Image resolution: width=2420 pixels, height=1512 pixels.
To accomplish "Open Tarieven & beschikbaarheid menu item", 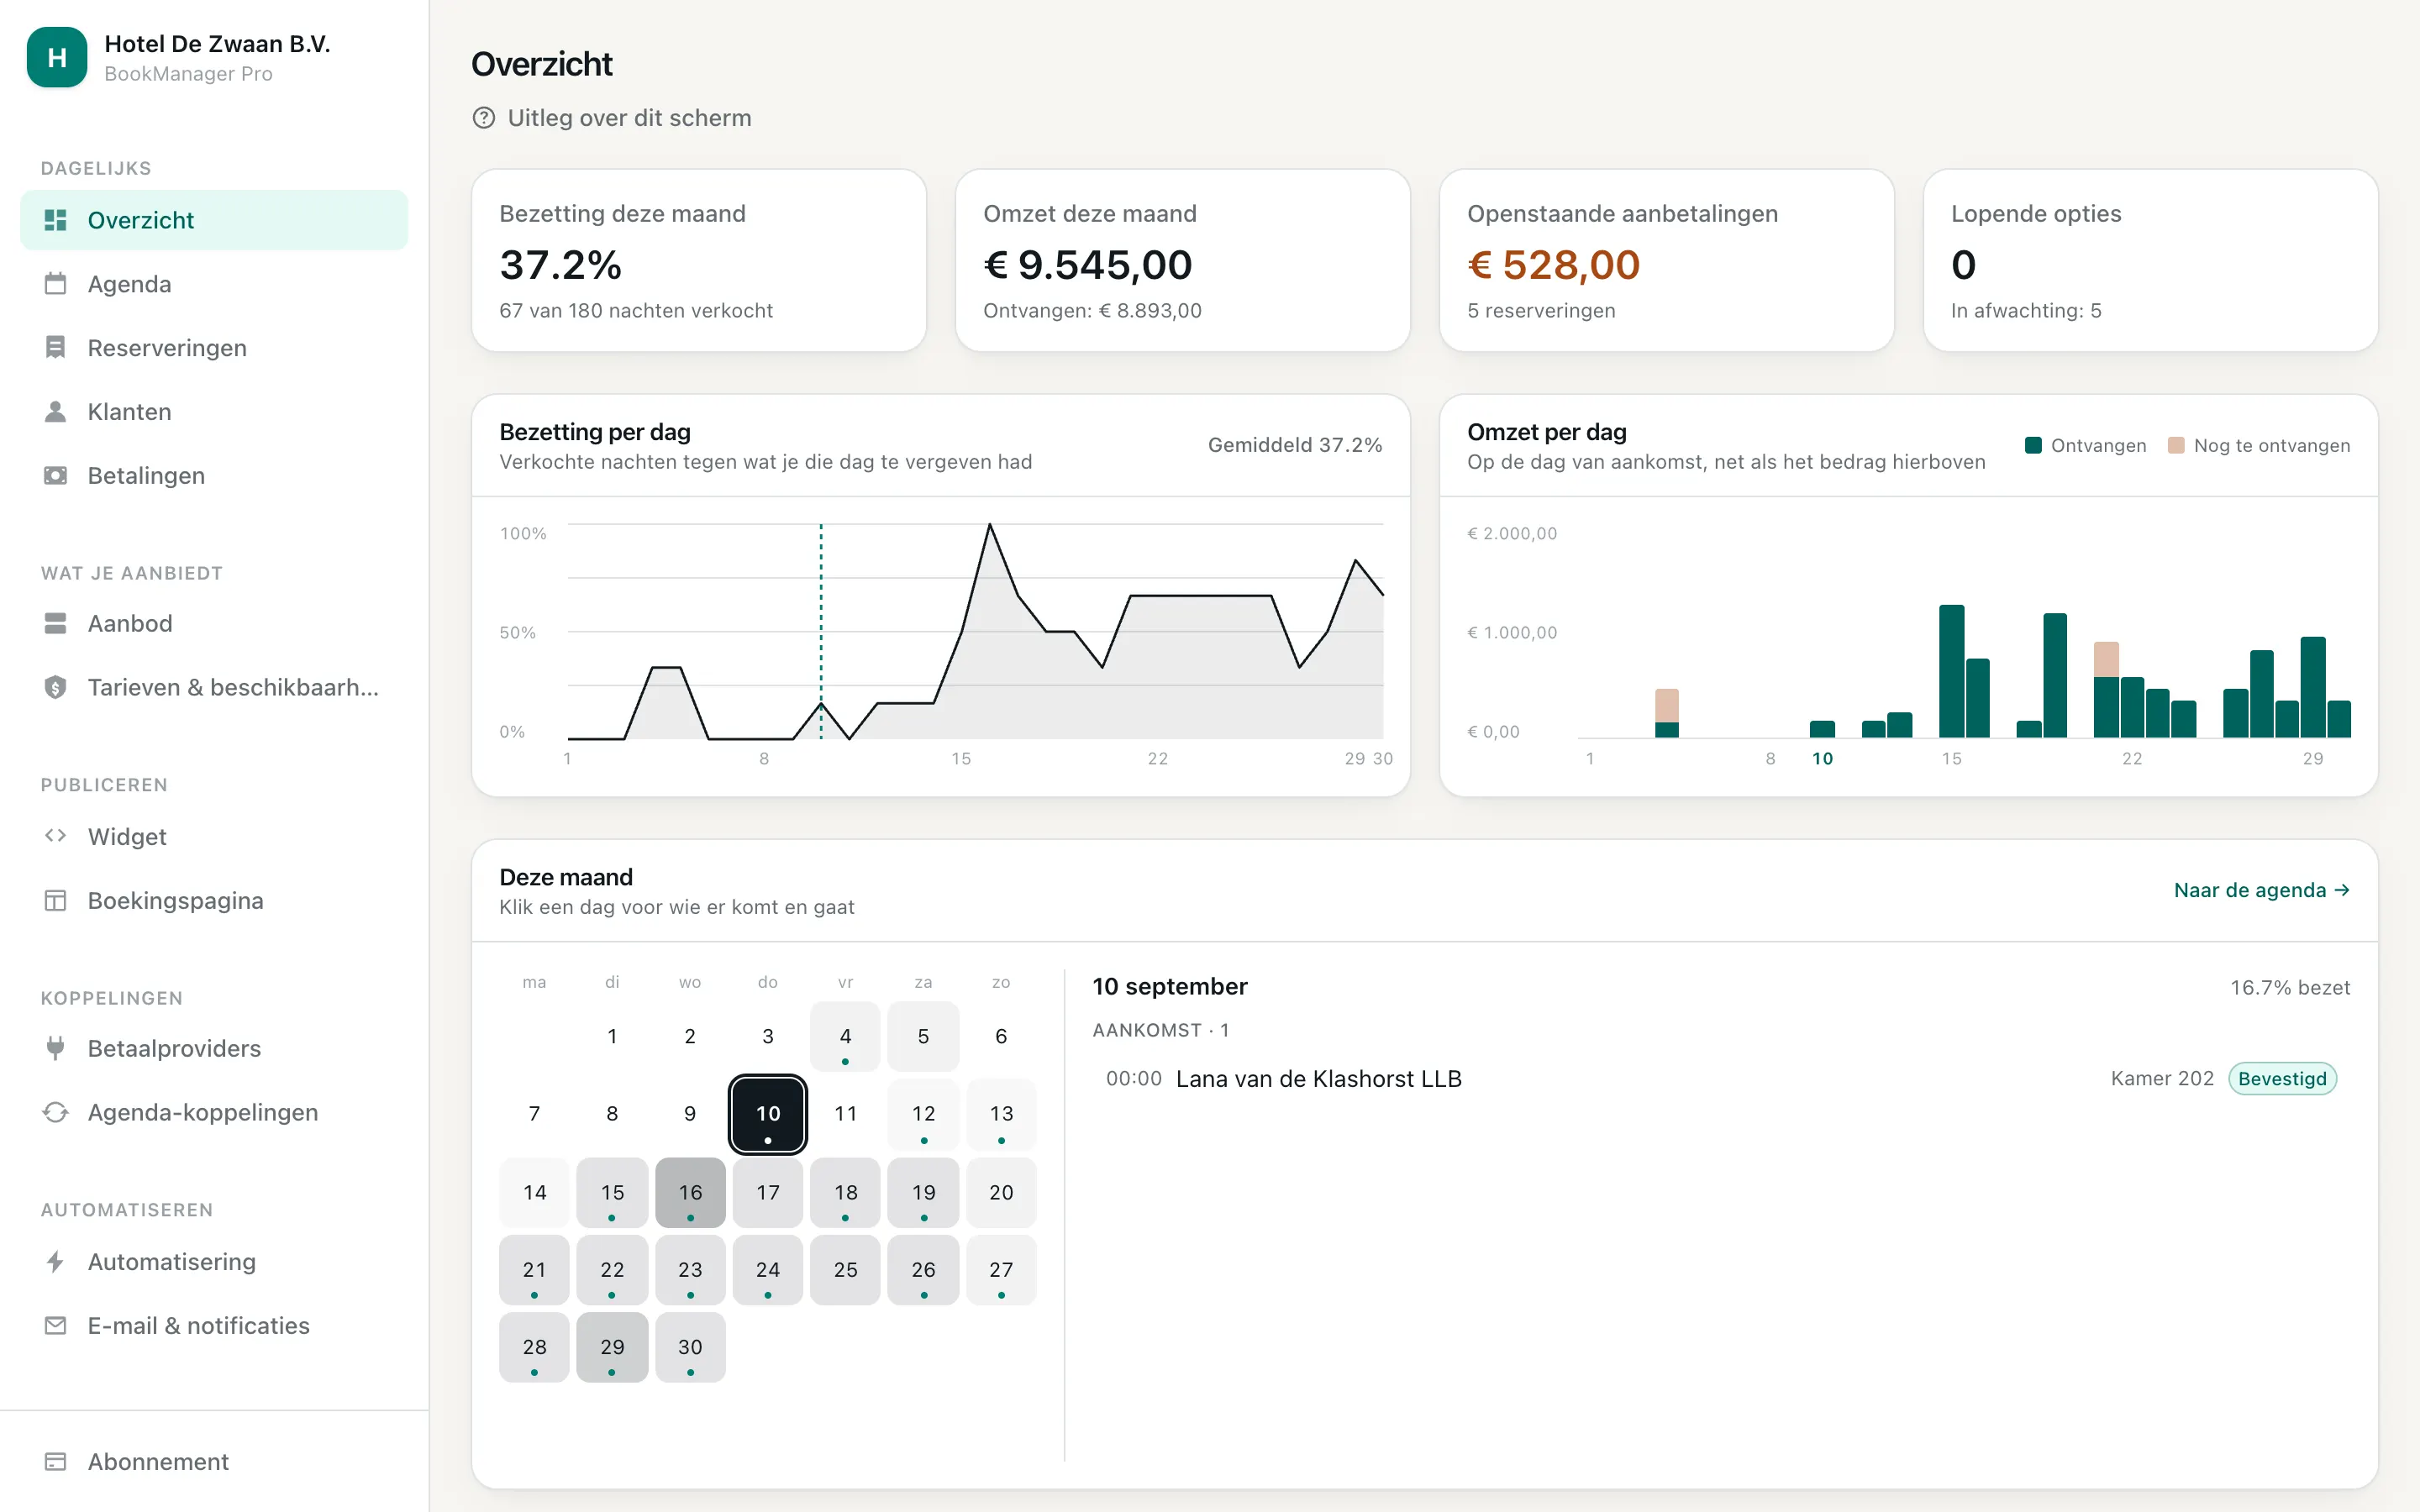I will tap(214, 687).
